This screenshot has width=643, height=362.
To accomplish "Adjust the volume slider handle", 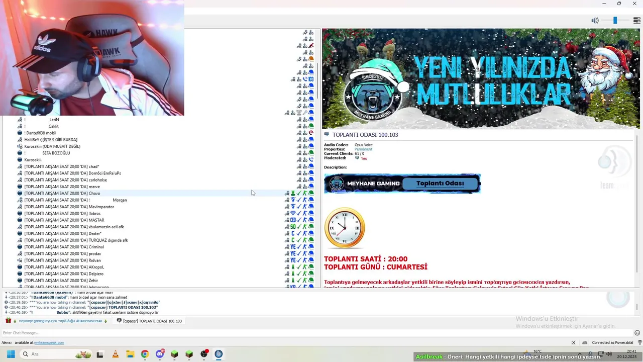I will coord(615,21).
